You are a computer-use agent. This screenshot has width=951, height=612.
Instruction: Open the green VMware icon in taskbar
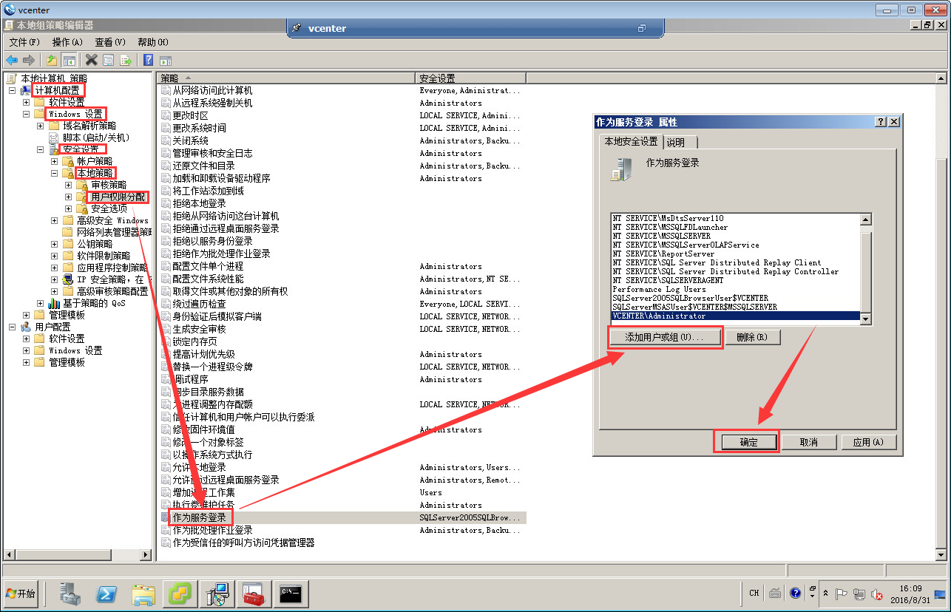[x=180, y=594]
